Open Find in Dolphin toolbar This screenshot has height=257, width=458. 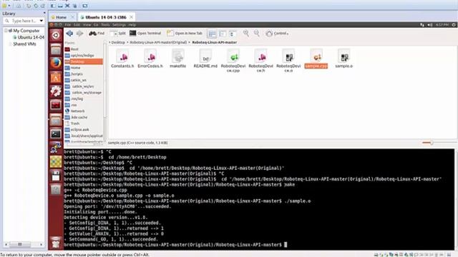[x=97, y=34]
